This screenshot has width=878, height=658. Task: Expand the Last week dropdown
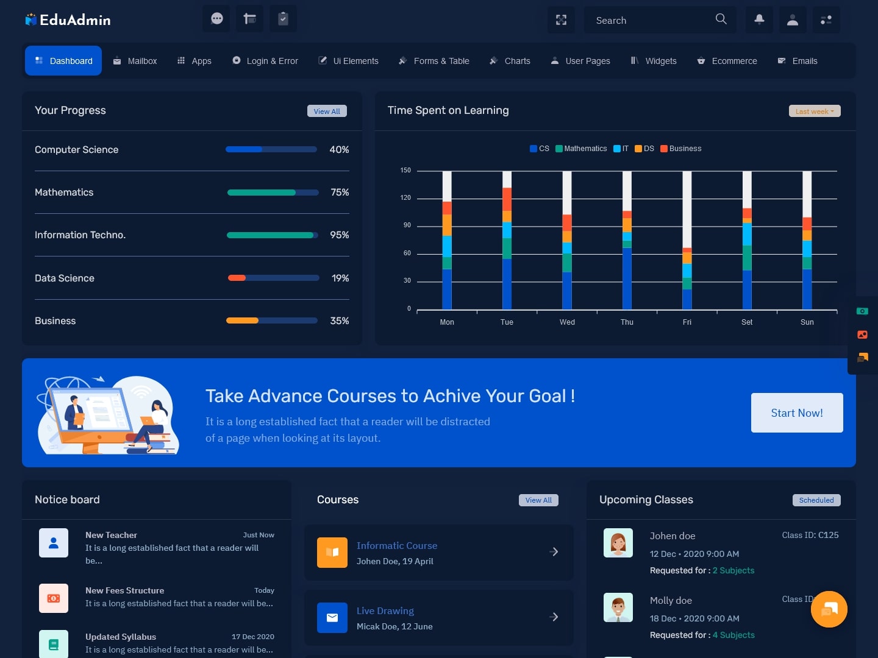[815, 111]
